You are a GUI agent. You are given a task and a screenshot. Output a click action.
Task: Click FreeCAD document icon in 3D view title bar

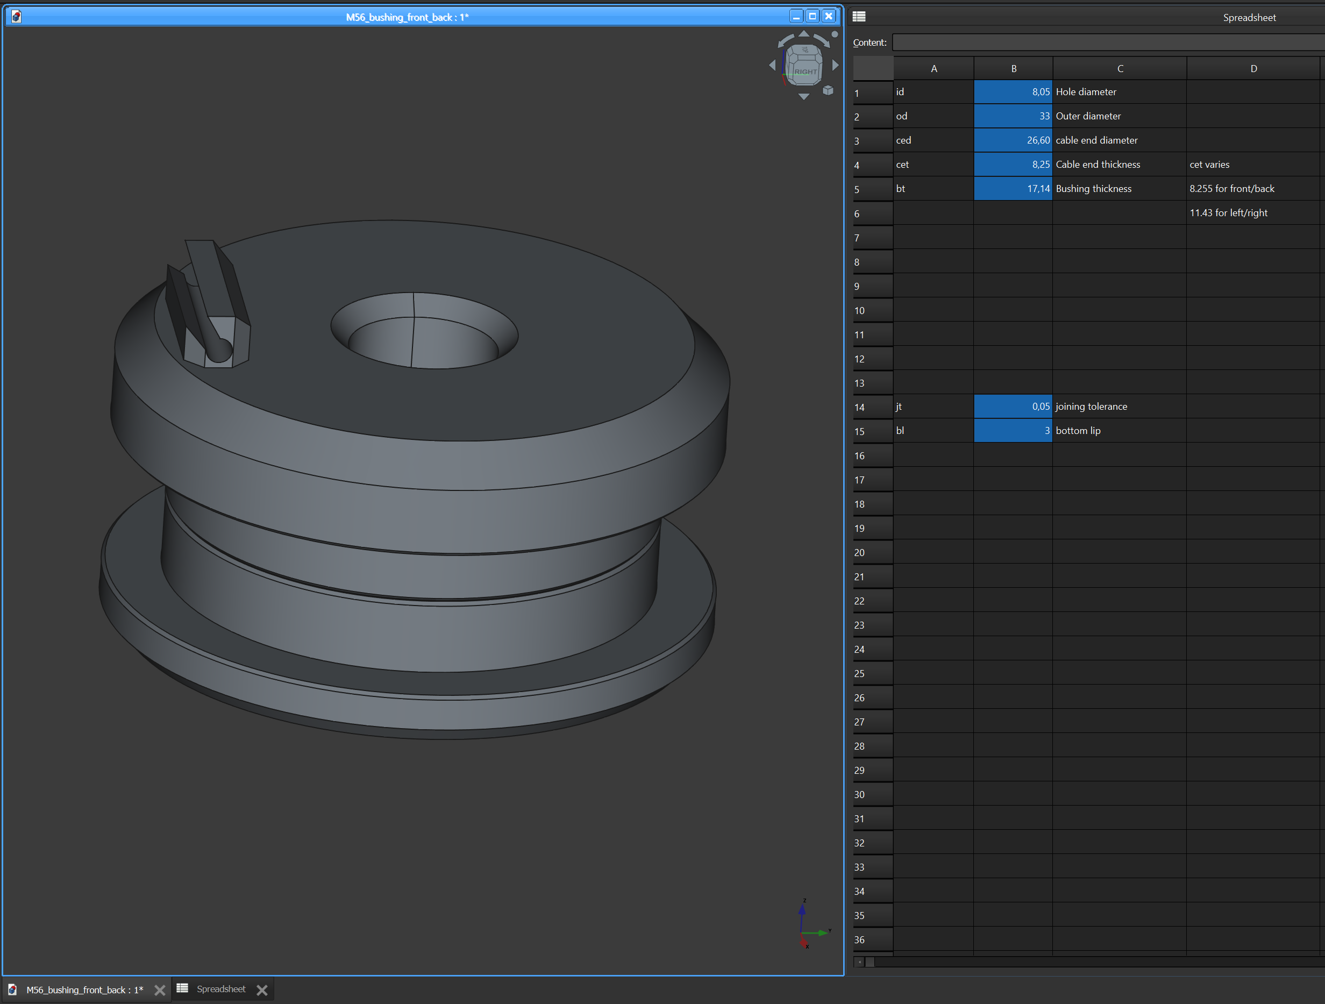[16, 17]
